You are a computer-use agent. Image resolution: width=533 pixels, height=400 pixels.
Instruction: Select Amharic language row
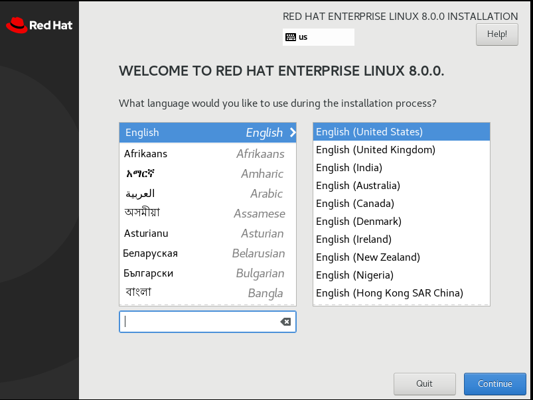click(208, 174)
